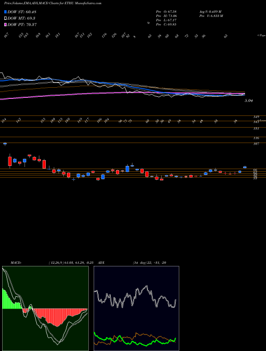Click the white DOW MT legend swatch

5,19
